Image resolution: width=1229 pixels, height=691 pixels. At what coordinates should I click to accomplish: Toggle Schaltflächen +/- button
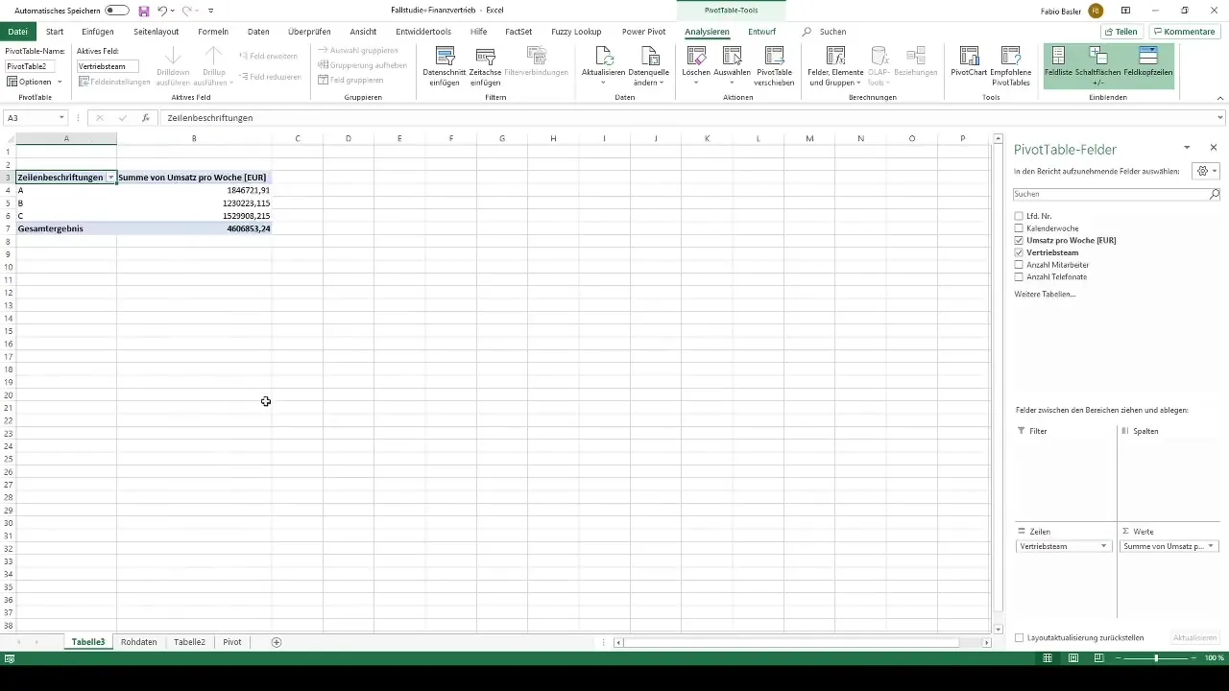coord(1099,65)
